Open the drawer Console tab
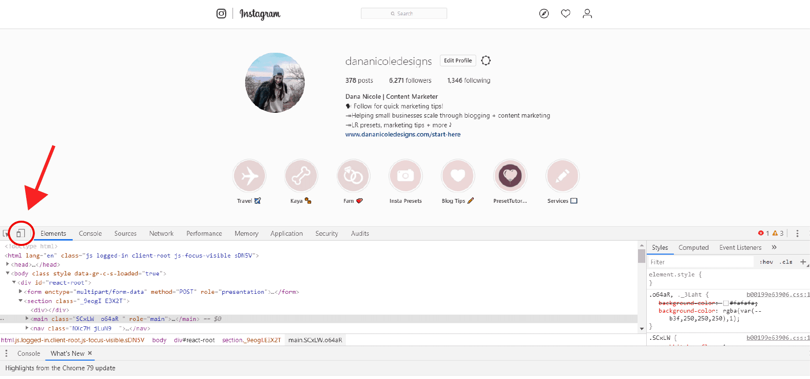 point(29,353)
